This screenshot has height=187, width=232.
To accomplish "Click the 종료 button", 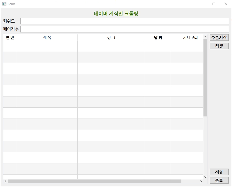I will (219, 180).
